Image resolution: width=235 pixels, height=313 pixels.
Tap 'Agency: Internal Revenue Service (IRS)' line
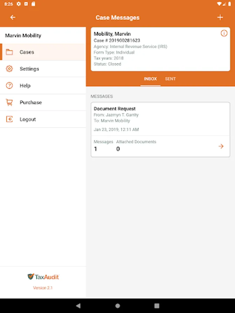130,47
